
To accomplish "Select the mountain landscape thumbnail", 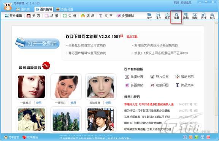I will click(x=66, y=119).
